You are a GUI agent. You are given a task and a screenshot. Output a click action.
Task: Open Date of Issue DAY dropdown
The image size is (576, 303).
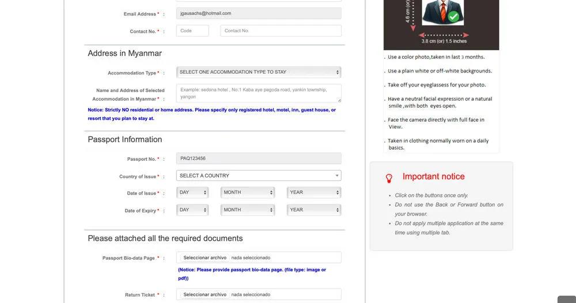pyautogui.click(x=192, y=192)
